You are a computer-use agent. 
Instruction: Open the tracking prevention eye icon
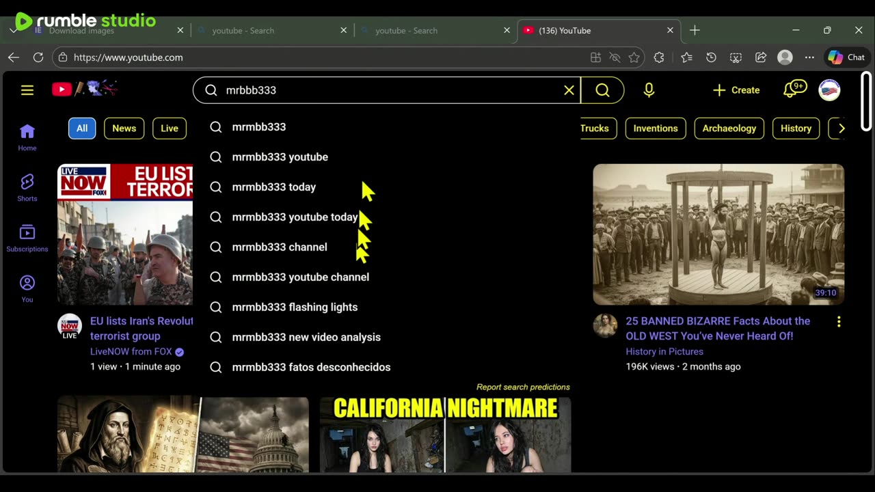[615, 57]
